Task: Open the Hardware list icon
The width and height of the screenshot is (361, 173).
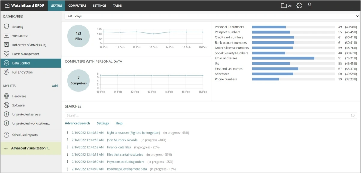Action: coord(6,96)
